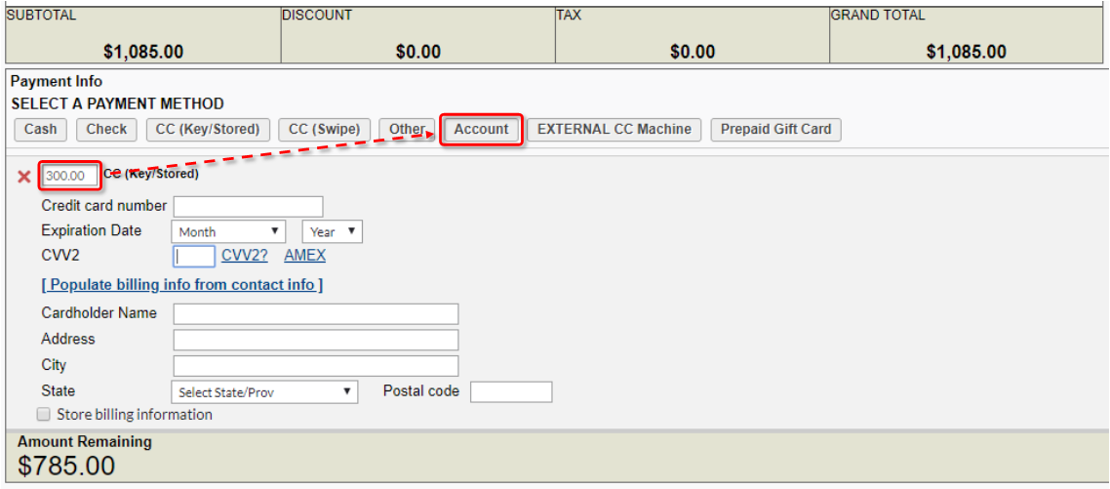Open the CVV2? help link
Image resolution: width=1110 pixels, height=489 pixels.
click(244, 256)
